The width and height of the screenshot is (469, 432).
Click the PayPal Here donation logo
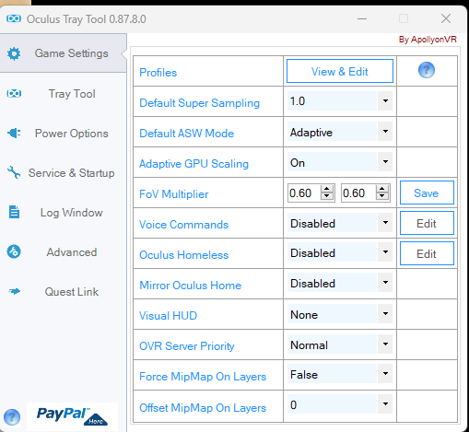tap(72, 416)
